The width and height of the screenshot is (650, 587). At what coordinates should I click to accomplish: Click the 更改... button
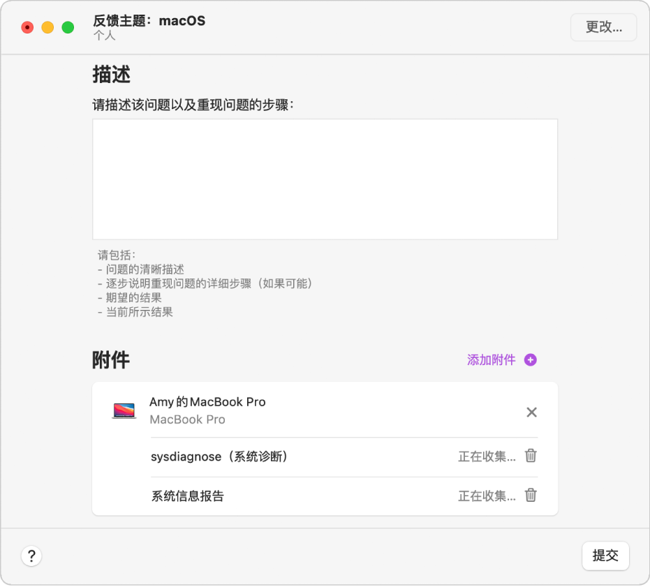[x=603, y=27]
